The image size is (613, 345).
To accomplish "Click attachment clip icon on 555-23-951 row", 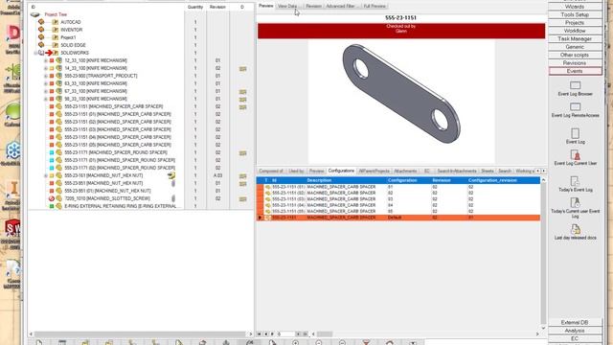I will point(173,183).
